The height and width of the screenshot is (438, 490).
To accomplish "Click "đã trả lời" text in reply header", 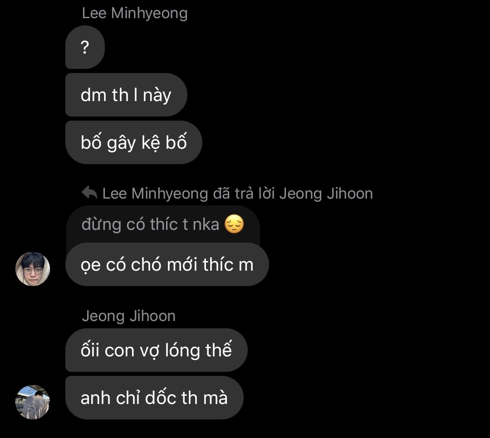I will (244, 194).
